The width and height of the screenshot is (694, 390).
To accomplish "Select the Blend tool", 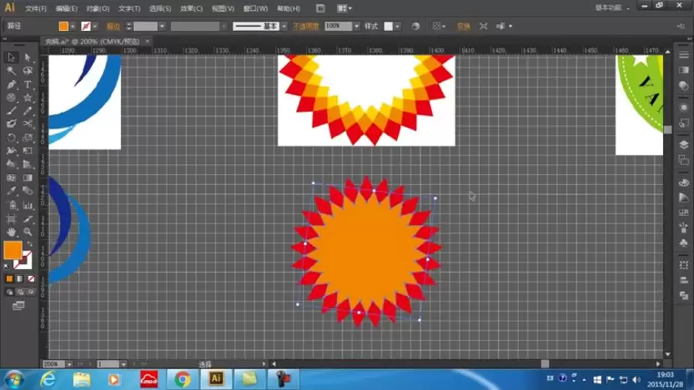I will (x=28, y=191).
